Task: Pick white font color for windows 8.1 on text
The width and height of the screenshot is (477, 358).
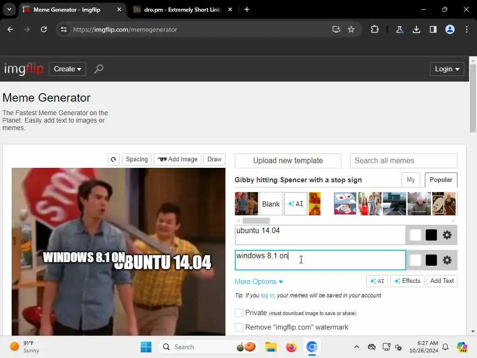Action: pyautogui.click(x=415, y=260)
